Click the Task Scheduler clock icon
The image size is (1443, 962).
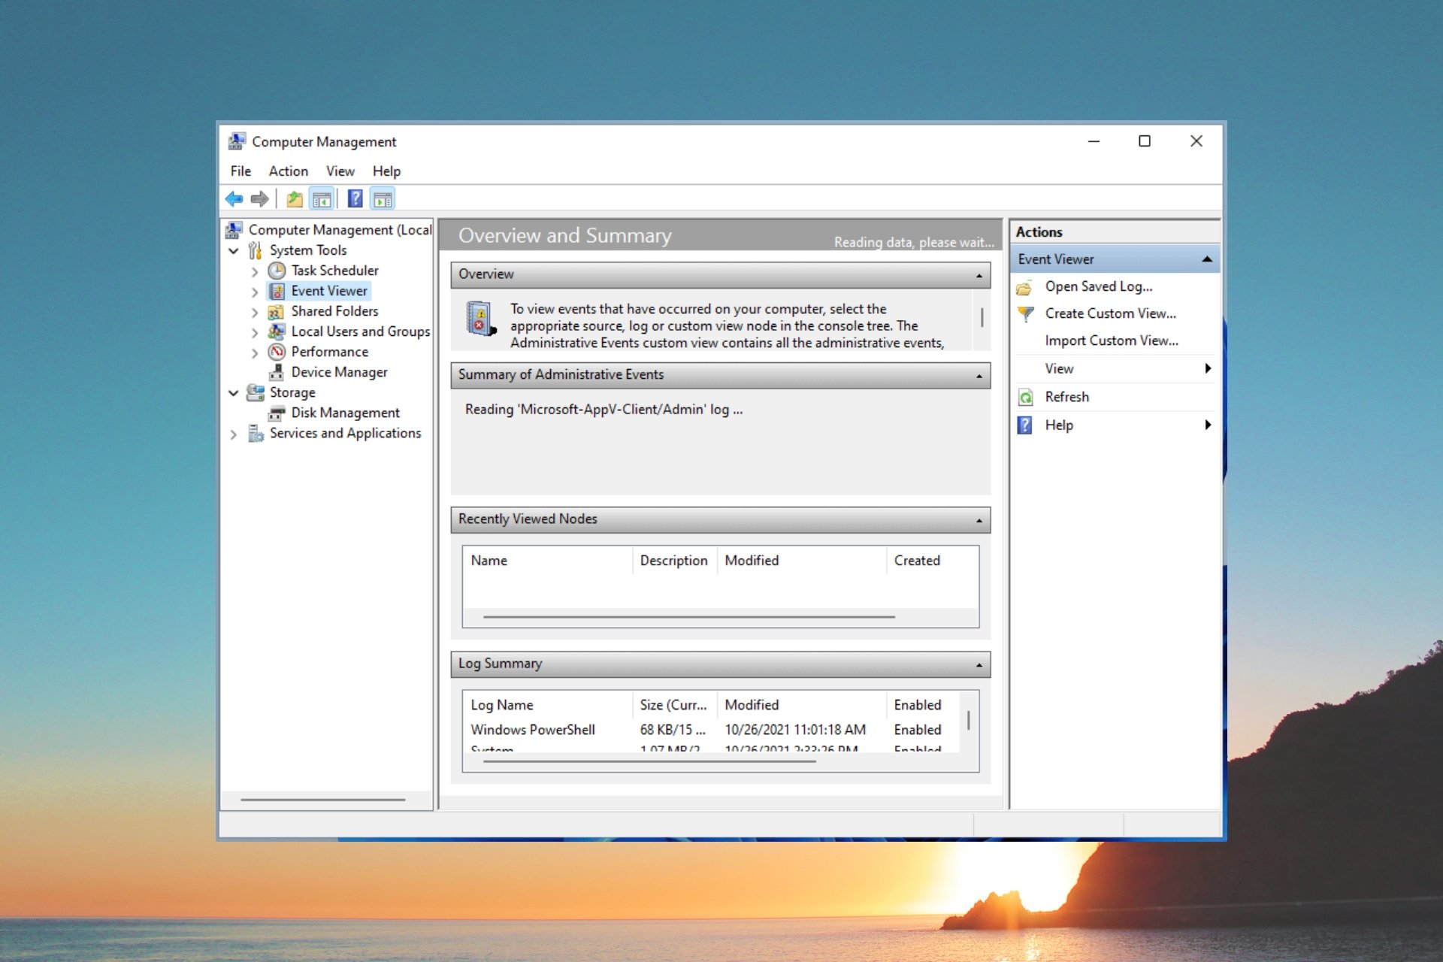coord(277,271)
